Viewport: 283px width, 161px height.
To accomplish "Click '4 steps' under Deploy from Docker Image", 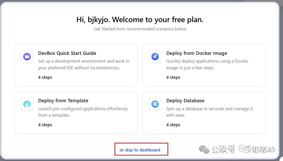I will 173,77.
